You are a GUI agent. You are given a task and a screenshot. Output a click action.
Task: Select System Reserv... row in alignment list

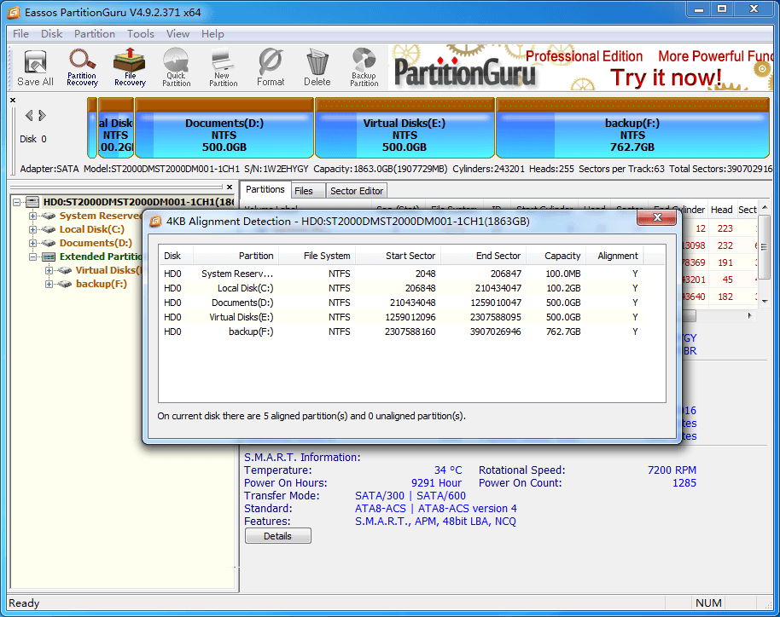click(x=411, y=274)
